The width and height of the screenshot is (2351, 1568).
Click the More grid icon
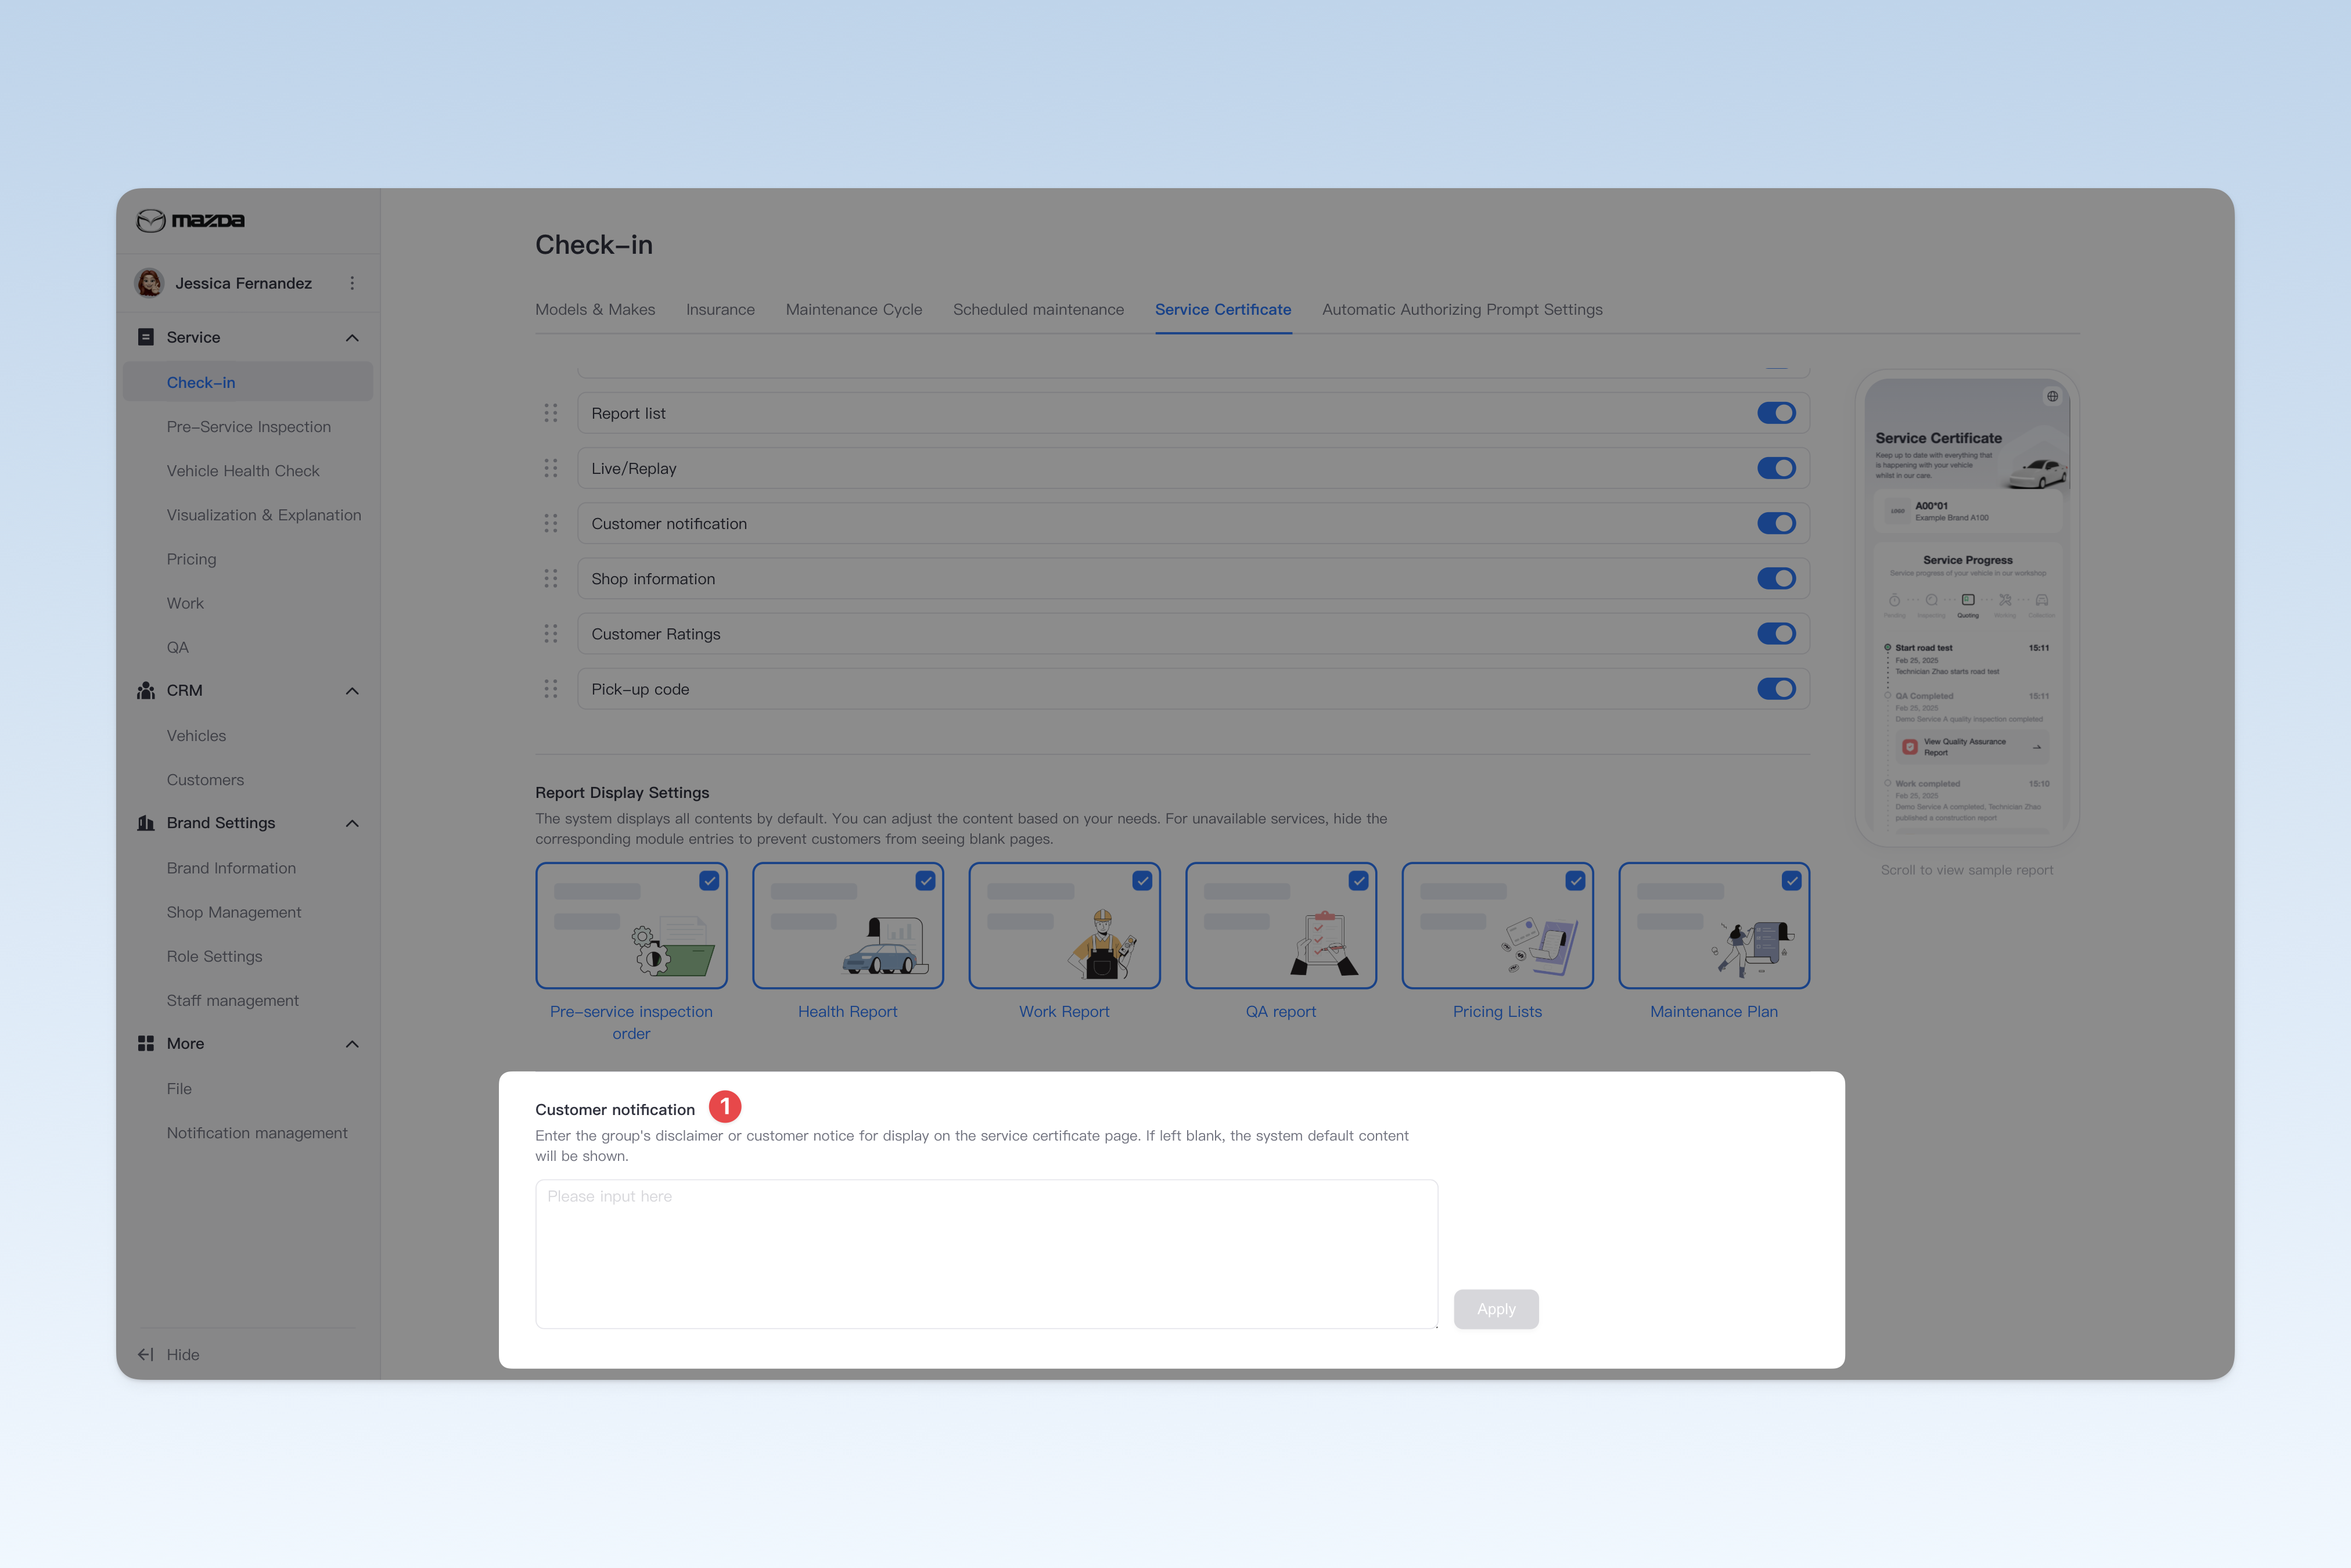coord(146,1043)
